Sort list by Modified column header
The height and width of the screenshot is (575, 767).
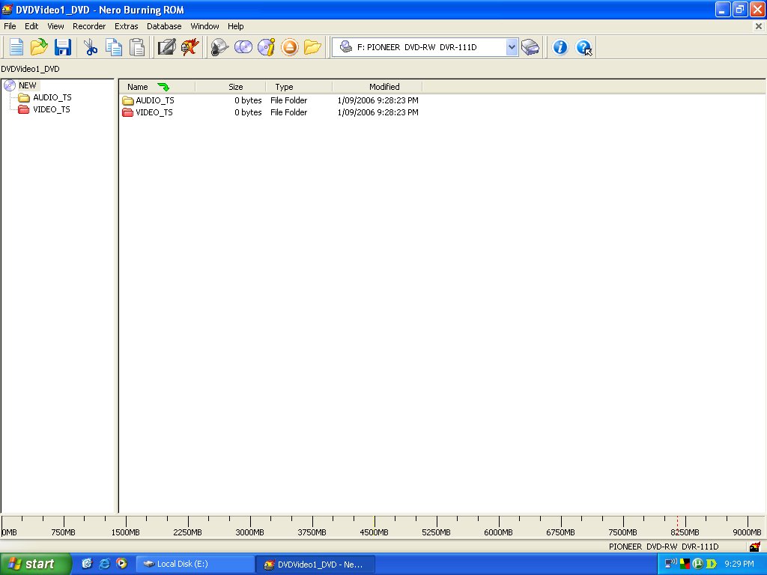pos(378,87)
